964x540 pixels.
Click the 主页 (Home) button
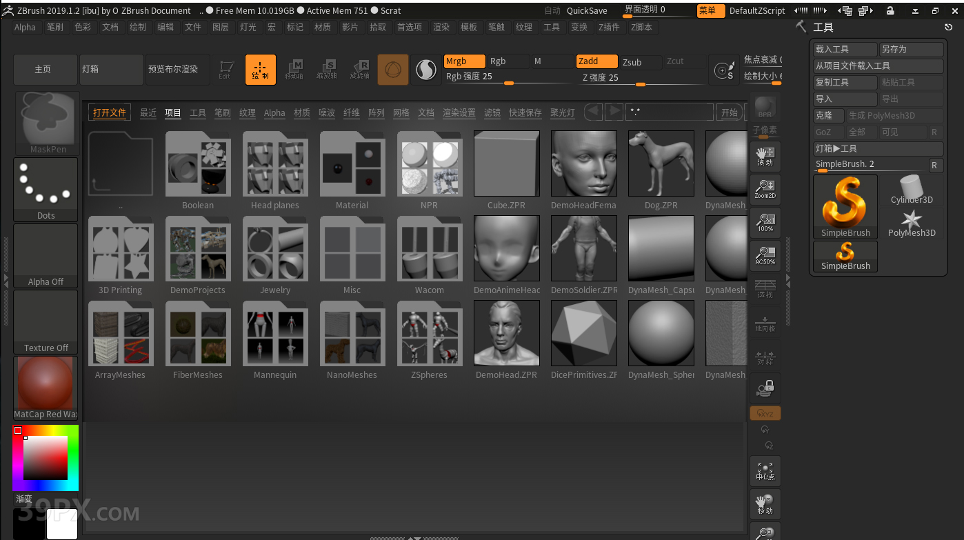coord(46,70)
